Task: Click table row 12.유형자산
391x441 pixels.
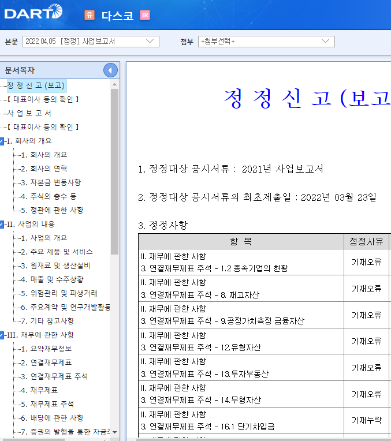Action: [x=241, y=341]
